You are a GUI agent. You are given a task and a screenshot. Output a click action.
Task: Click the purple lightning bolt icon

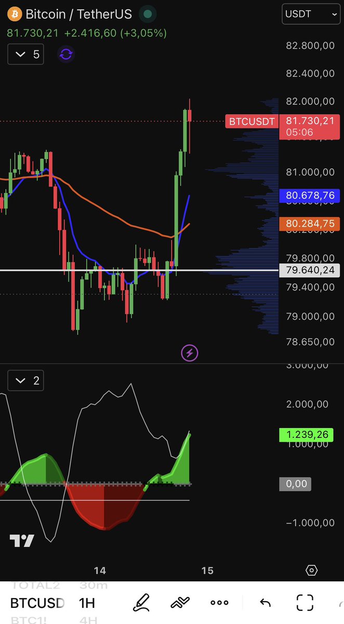(189, 353)
